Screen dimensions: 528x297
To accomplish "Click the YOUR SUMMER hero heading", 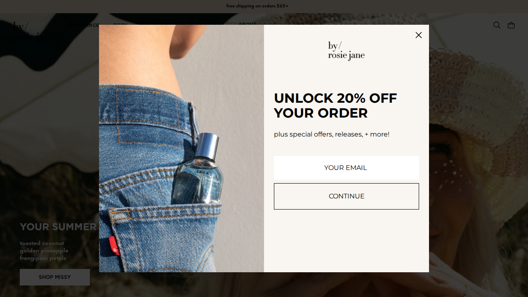I will 58,227.
